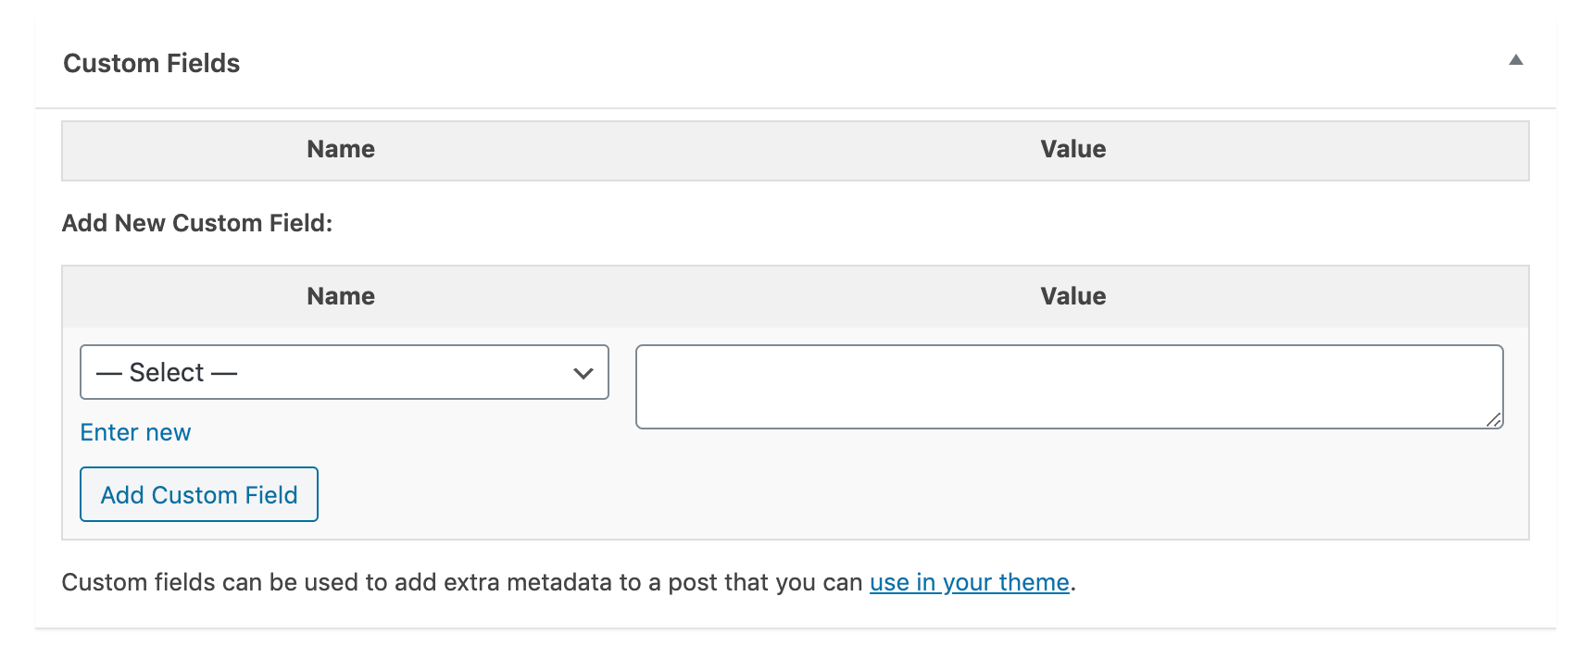The image size is (1593, 646).
Task: Select the Value column header
Action: pyautogui.click(x=1072, y=149)
